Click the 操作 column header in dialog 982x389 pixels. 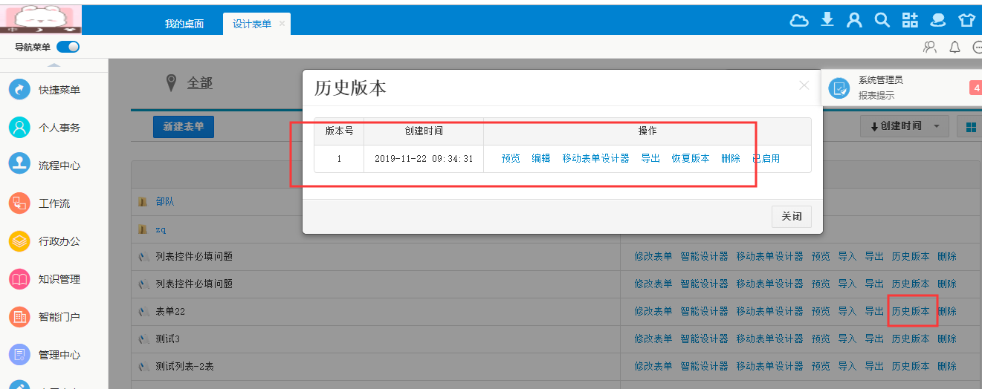(x=647, y=131)
